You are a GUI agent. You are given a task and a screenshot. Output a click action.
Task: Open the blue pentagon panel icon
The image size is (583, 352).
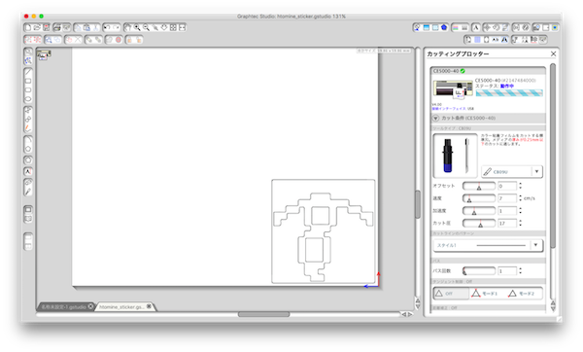(x=444, y=27)
